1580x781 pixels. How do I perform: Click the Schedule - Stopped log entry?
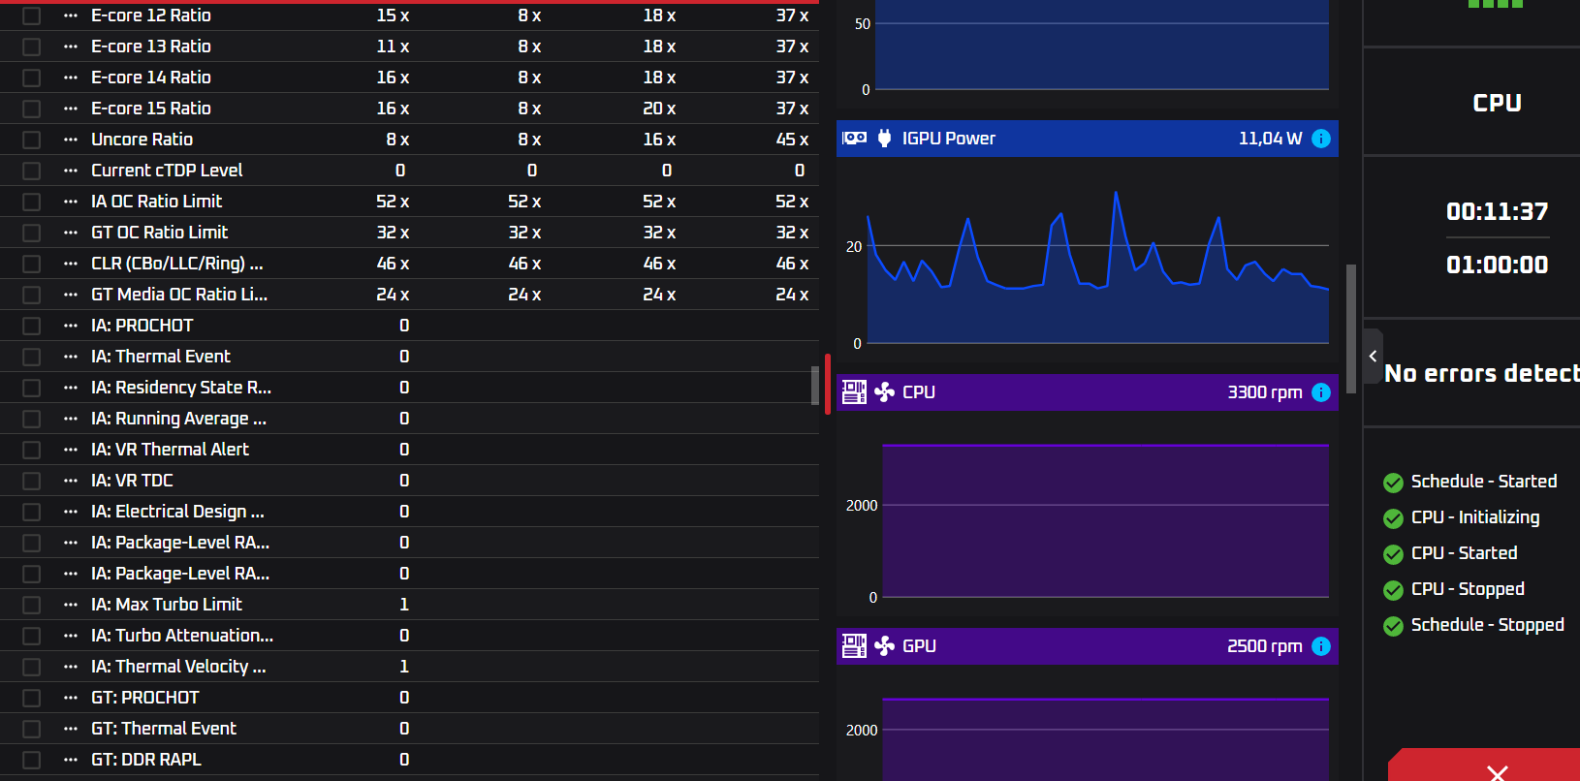point(1488,625)
